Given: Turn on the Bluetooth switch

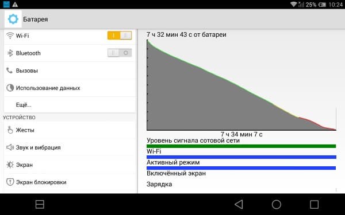Looking at the screenshot, I should coord(120,53).
